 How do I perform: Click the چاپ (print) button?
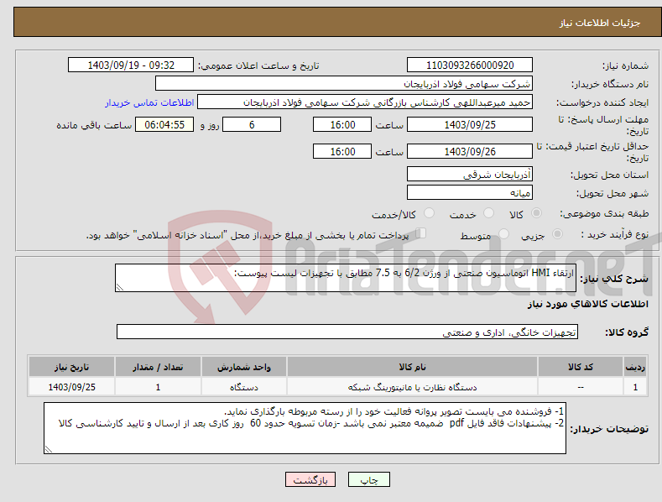(x=368, y=479)
